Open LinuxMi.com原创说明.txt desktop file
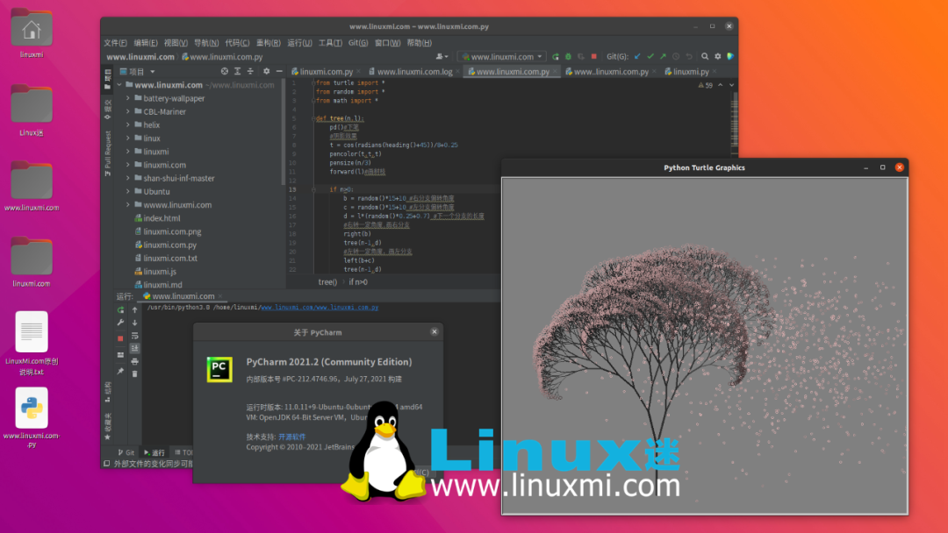 [32, 343]
